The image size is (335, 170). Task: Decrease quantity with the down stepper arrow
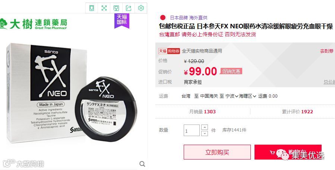[x=205, y=133]
